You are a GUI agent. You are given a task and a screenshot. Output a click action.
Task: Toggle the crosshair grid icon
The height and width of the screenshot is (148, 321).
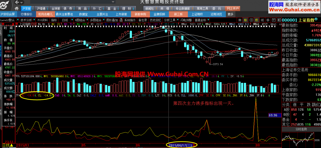click(x=251, y=20)
